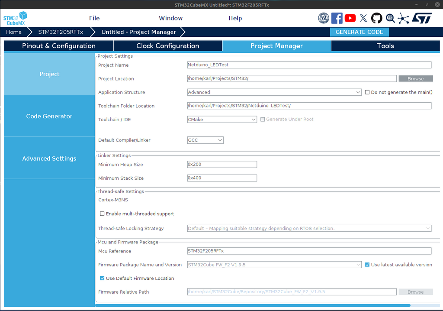This screenshot has width=443, height=311.
Task: Click the Project Name label
Action: (113, 65)
